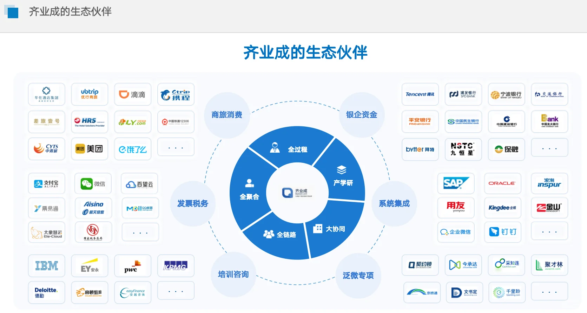Click the 培训咨询 category bubble

(x=233, y=274)
